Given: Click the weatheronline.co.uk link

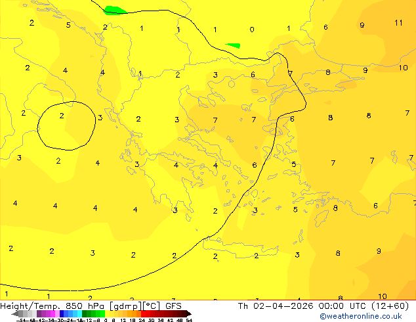Looking at the screenshot, I should pyautogui.click(x=361, y=316).
